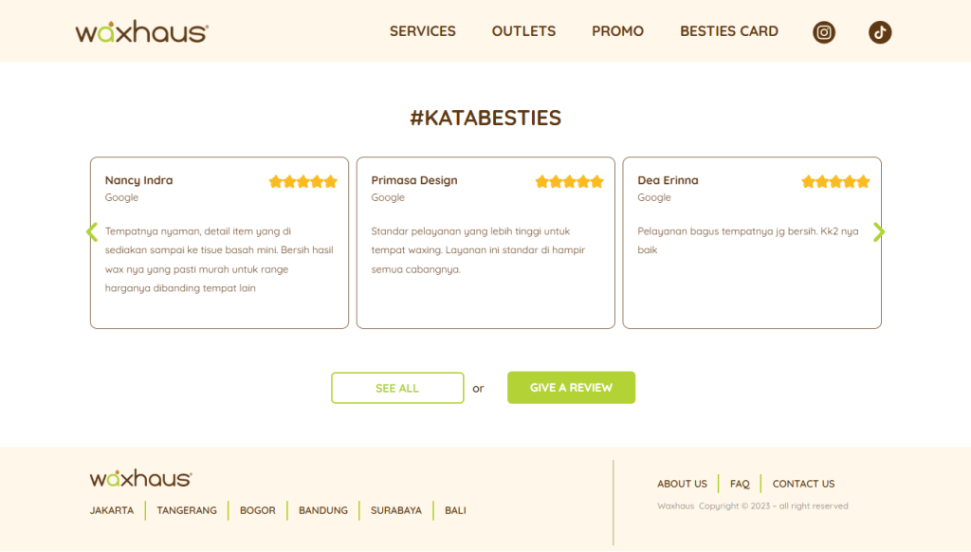The height and width of the screenshot is (552, 971).
Task: Open the Bali outlets link
Action: (x=455, y=510)
